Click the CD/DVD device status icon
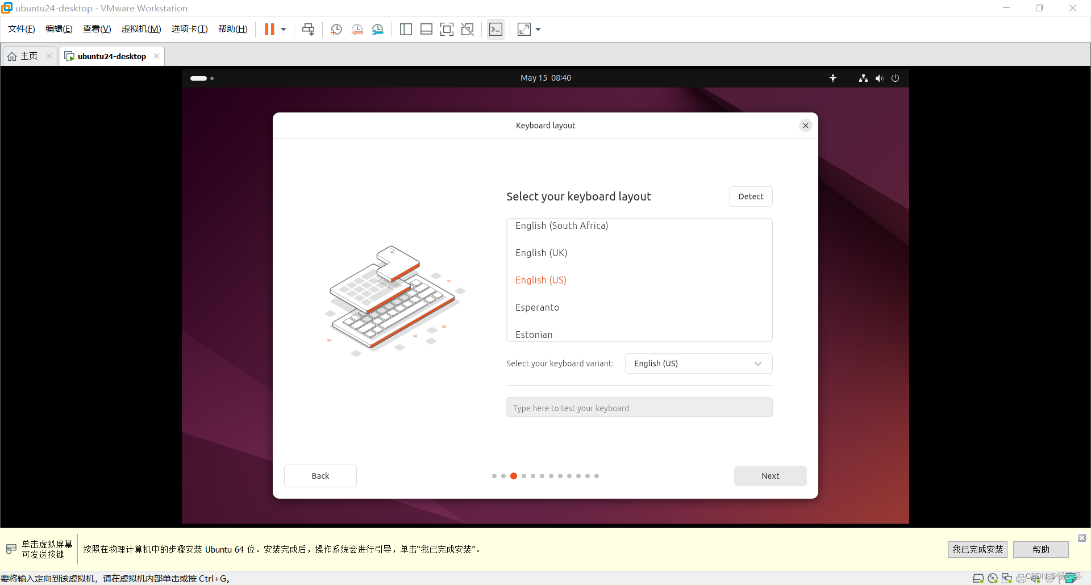The height and width of the screenshot is (585, 1091). click(993, 578)
